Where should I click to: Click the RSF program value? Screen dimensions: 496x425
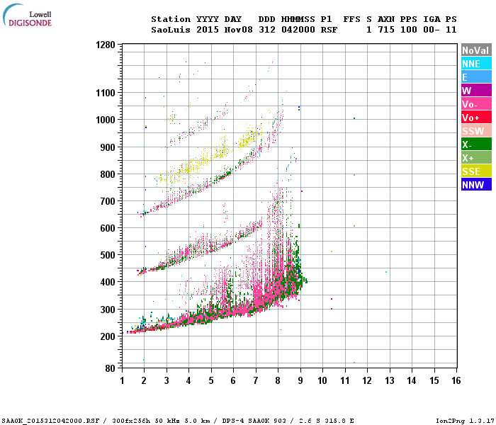tap(329, 30)
